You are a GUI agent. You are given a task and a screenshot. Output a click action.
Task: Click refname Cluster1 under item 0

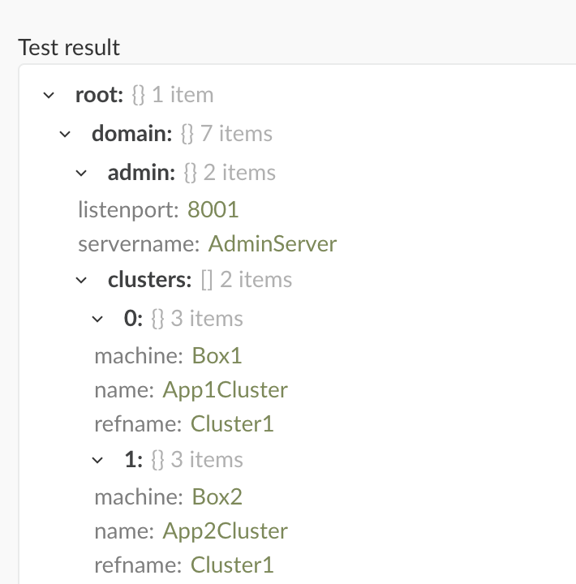pyautogui.click(x=232, y=424)
